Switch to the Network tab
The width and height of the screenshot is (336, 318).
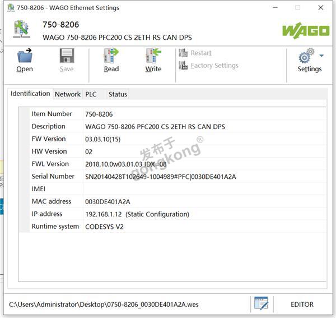point(68,94)
